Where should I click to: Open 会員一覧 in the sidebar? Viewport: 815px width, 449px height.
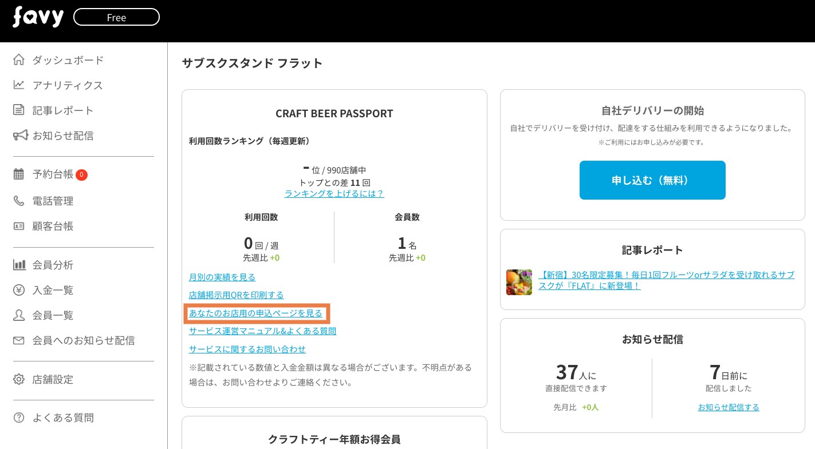click(53, 316)
